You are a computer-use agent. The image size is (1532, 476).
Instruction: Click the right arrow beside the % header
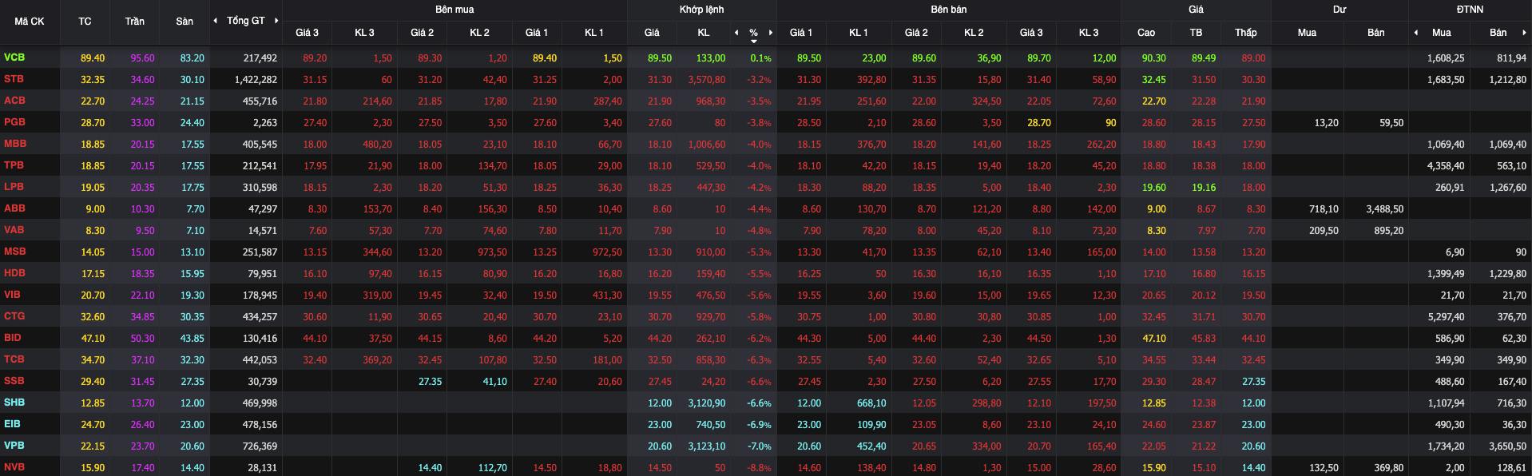[771, 33]
